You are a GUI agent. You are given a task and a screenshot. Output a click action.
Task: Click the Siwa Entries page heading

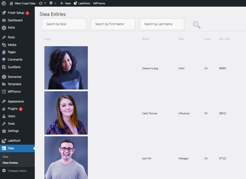pos(52,14)
